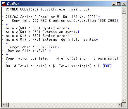Maximize the OutPut window
128x109 pixels.
click(119, 4)
